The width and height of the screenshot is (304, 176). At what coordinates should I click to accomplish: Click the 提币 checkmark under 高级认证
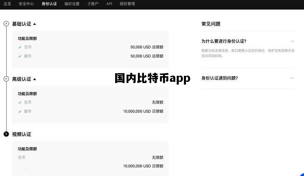20,111
